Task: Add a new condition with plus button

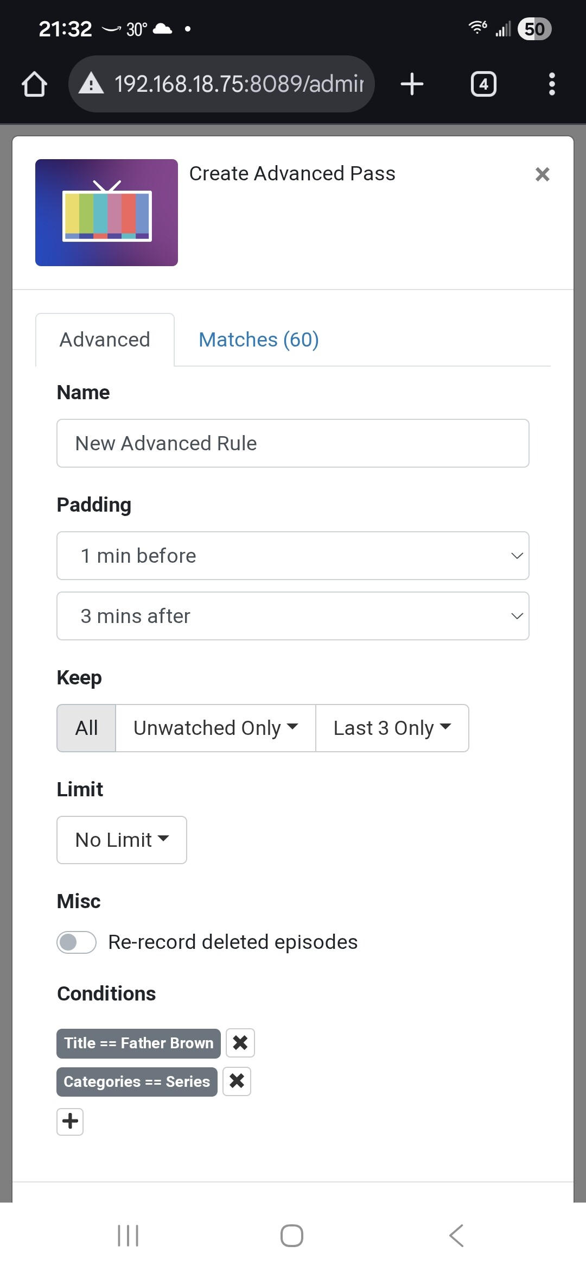Action: pyautogui.click(x=70, y=1122)
